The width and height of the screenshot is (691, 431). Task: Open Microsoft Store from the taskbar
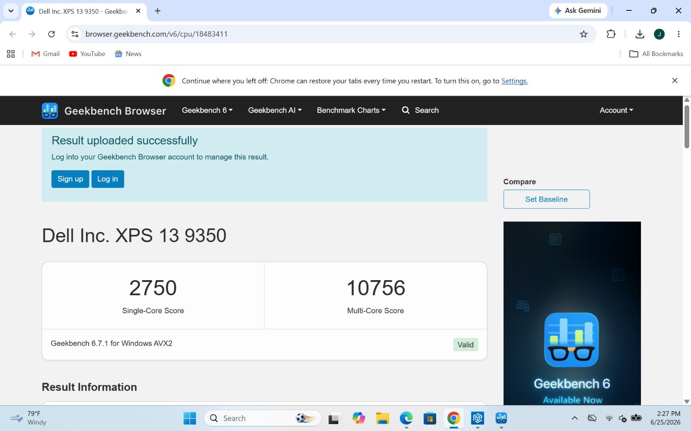coord(430,418)
